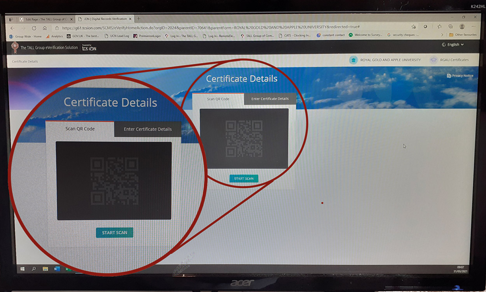
Task: Click the QR code scanner preview area
Action: pos(244,138)
